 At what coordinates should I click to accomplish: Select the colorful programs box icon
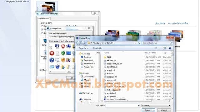(68, 60)
